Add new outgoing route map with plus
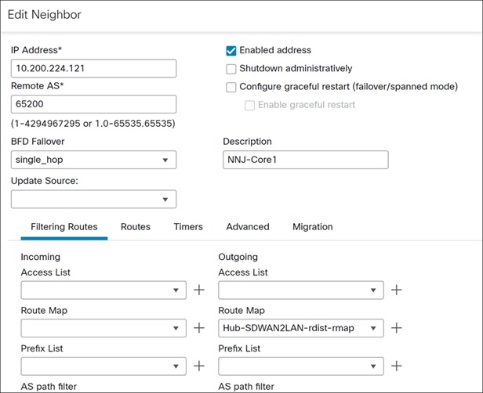483x393 pixels. 397,328
